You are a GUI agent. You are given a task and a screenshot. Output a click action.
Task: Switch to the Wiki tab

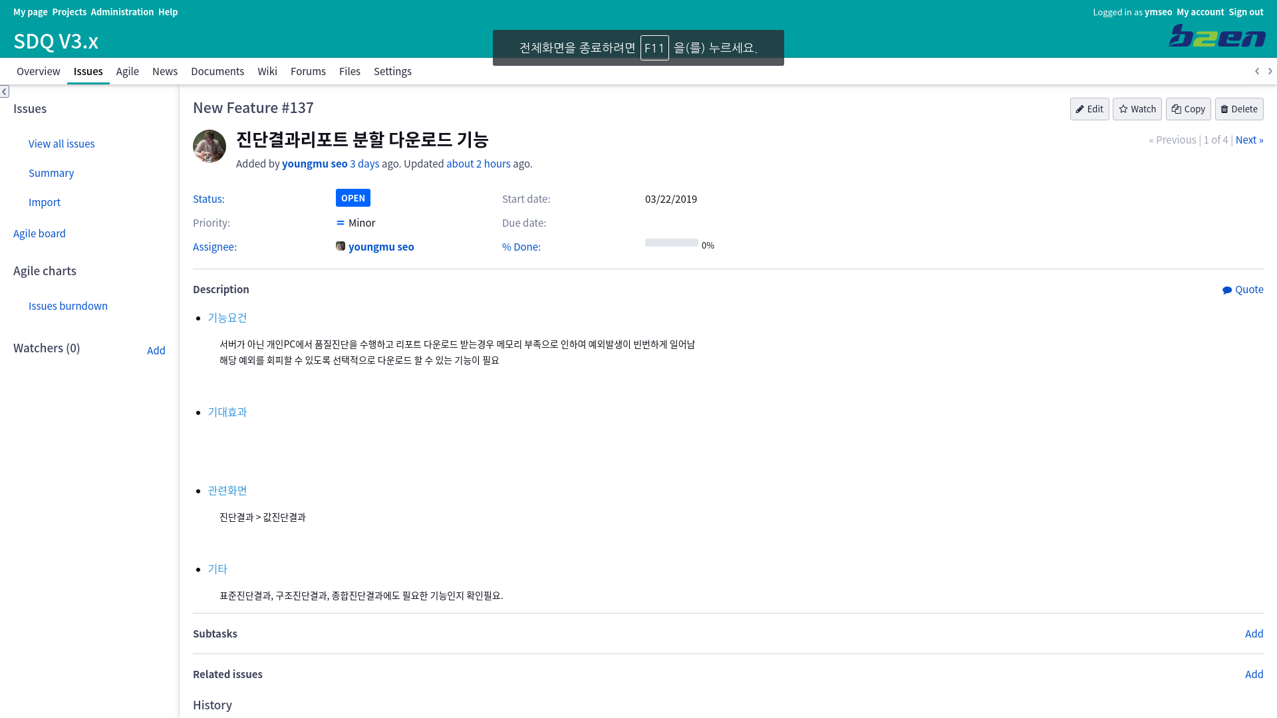[x=267, y=71]
